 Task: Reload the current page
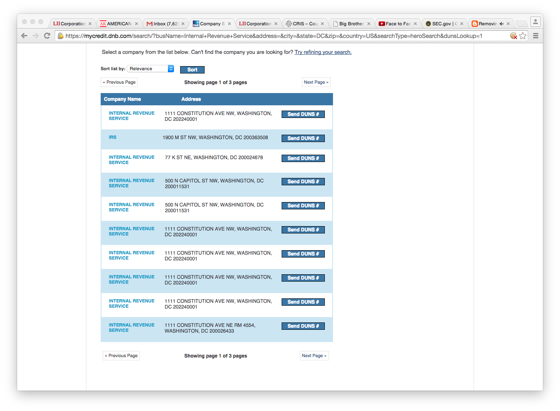[x=47, y=36]
